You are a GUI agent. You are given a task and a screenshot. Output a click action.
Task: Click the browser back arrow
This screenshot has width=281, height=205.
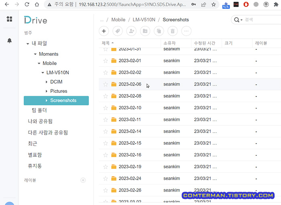7,4
